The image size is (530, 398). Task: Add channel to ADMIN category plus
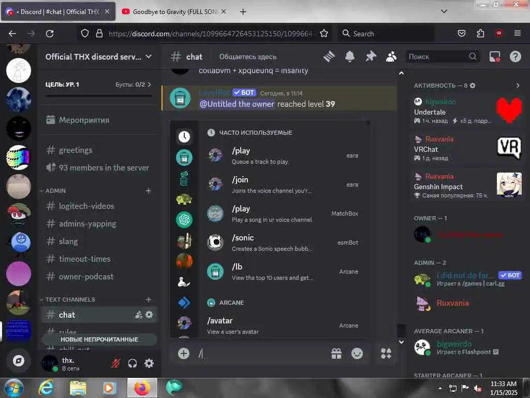149,191
